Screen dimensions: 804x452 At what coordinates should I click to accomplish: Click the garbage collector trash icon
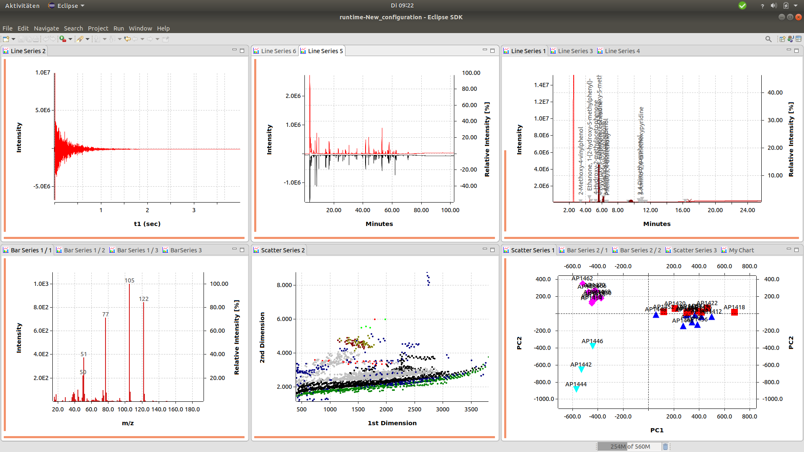pyautogui.click(x=665, y=447)
